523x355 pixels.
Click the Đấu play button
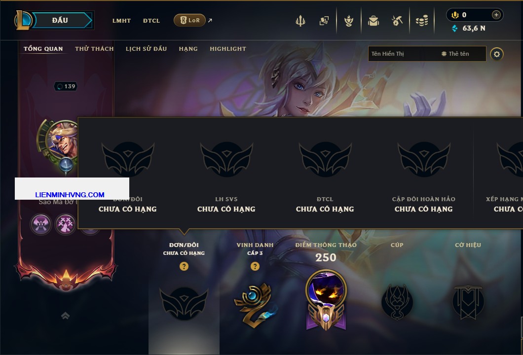click(60, 20)
